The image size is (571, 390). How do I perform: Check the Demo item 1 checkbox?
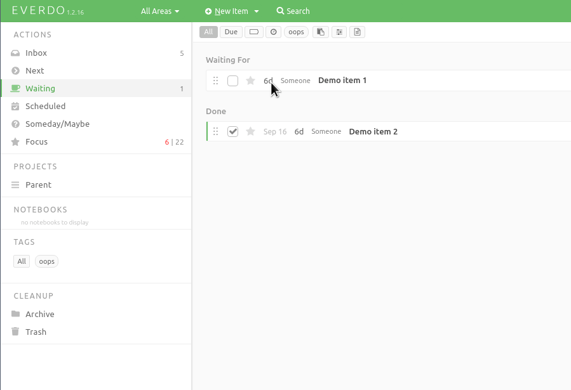click(x=232, y=81)
